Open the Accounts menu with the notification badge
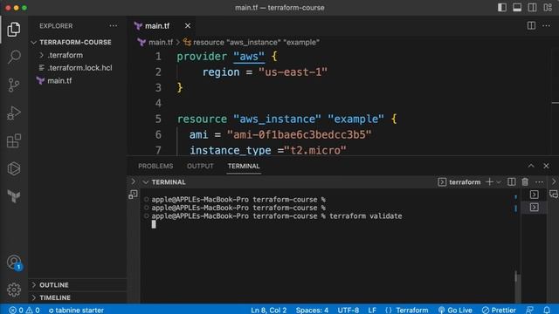559x314 pixels. pyautogui.click(x=14, y=263)
